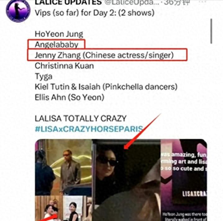Click the vertical scrollbar at right
223x221 pixels.
[x=211, y=31]
